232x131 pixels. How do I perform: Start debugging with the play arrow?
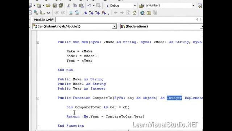(108, 6)
